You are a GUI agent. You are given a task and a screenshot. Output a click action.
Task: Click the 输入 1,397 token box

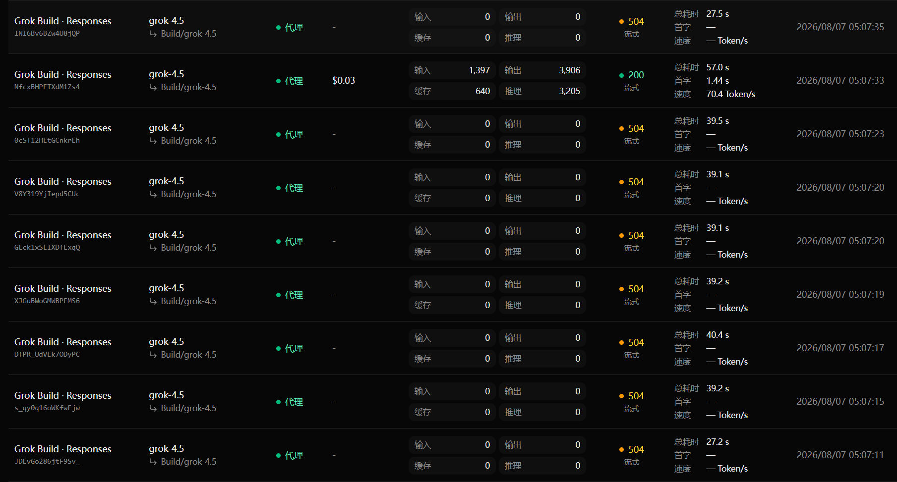[452, 70]
